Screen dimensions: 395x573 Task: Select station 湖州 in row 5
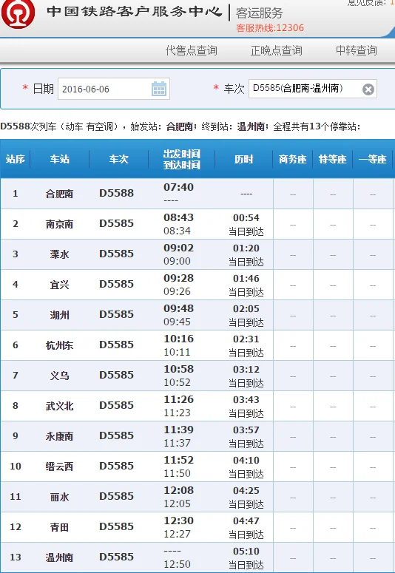click(x=59, y=315)
